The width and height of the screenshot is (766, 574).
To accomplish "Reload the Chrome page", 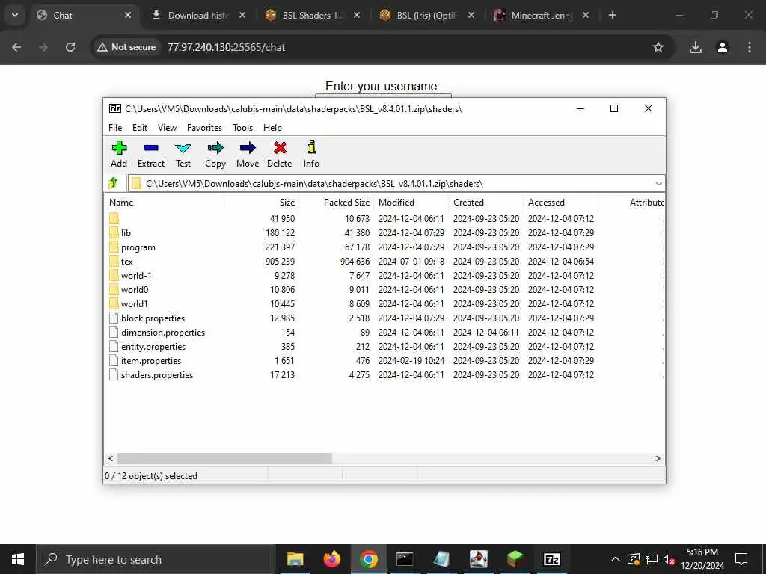I will pyautogui.click(x=70, y=47).
